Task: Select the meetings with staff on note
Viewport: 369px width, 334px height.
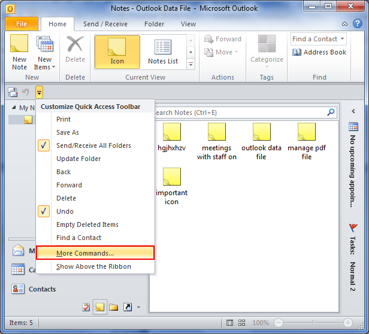Action: 216,142
